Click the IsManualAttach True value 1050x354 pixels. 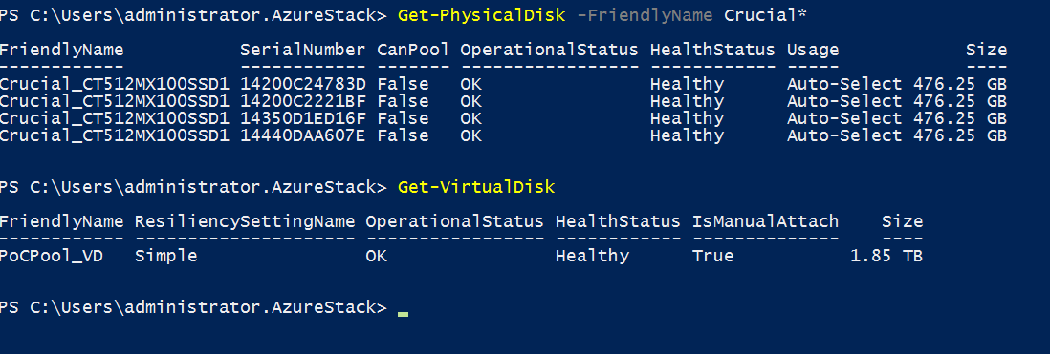pyautogui.click(x=713, y=256)
